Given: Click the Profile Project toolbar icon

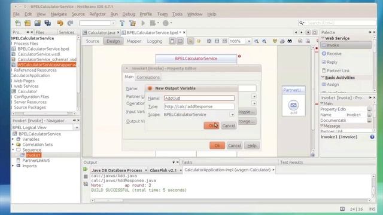Looking at the screenshot, I should click(166, 23).
